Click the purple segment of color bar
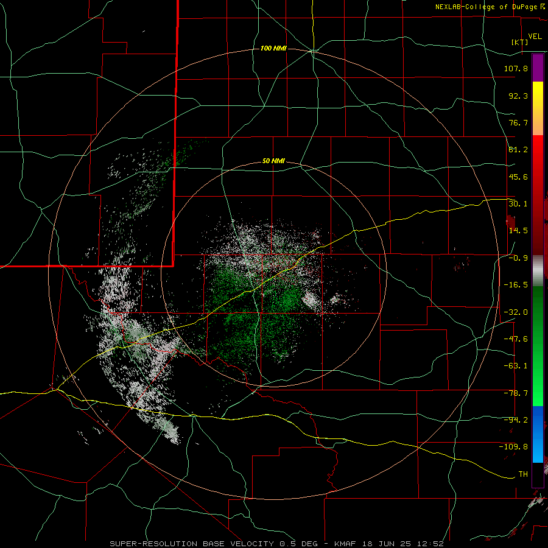The width and height of the screenshot is (548, 548). pos(538,68)
